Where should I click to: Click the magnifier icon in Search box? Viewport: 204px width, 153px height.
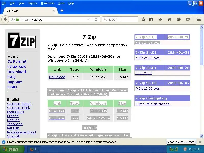tap(105, 20)
